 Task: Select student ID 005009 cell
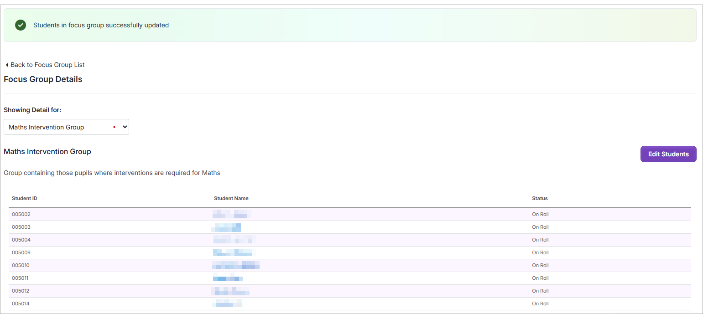pos(21,252)
